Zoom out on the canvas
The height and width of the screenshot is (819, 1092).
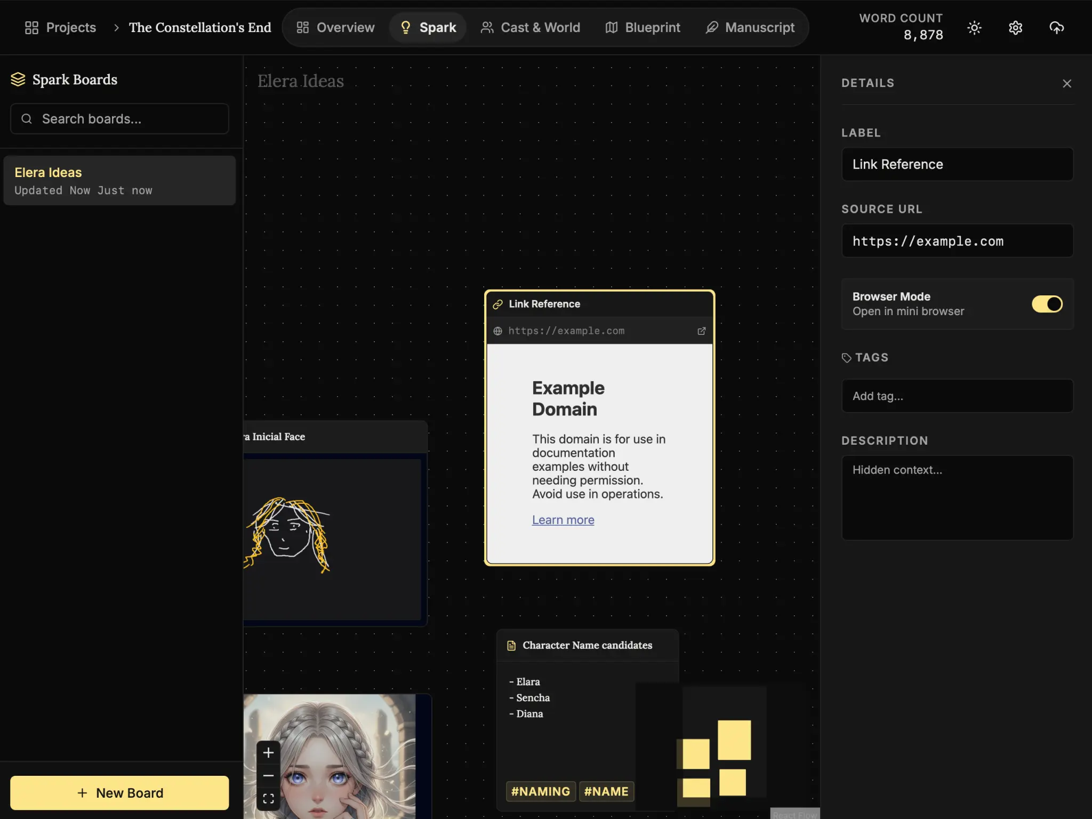(268, 775)
